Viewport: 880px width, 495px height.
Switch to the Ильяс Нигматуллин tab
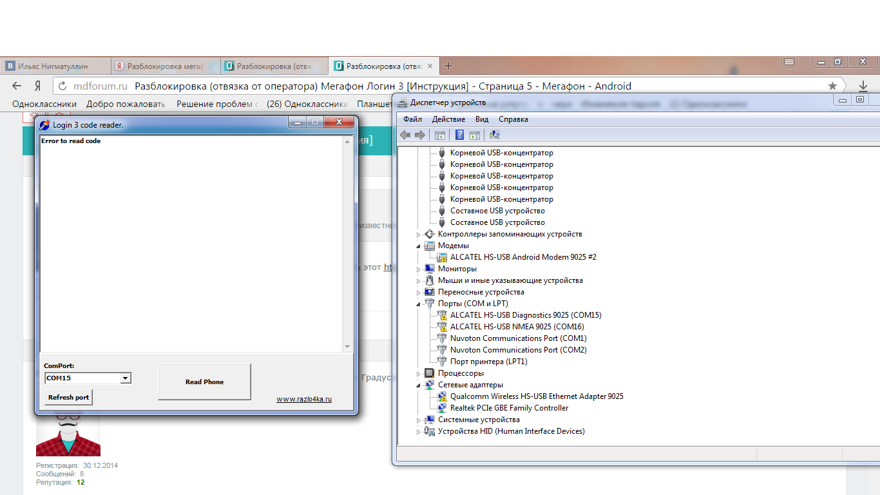(x=53, y=66)
